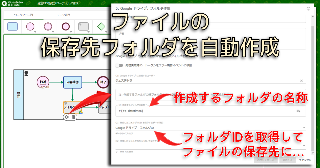Select the gray service task shape with gear
Viewport: 320px width, 168px height.
[x=83, y=26]
